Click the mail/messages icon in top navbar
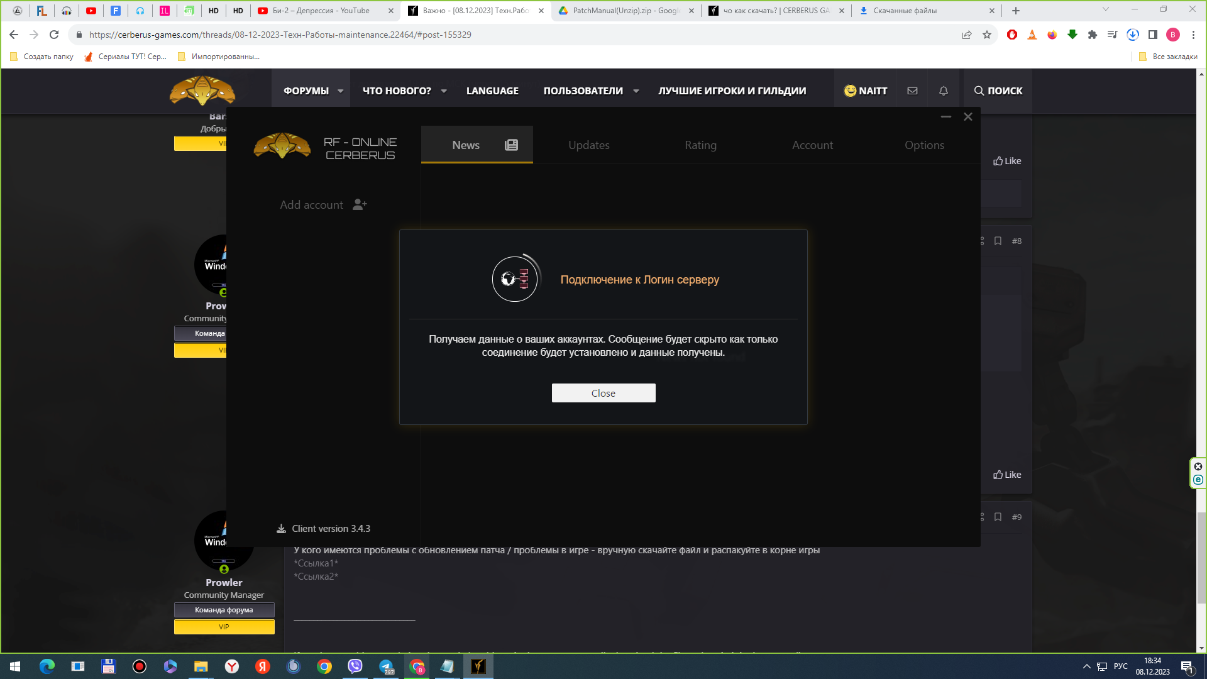 912,91
